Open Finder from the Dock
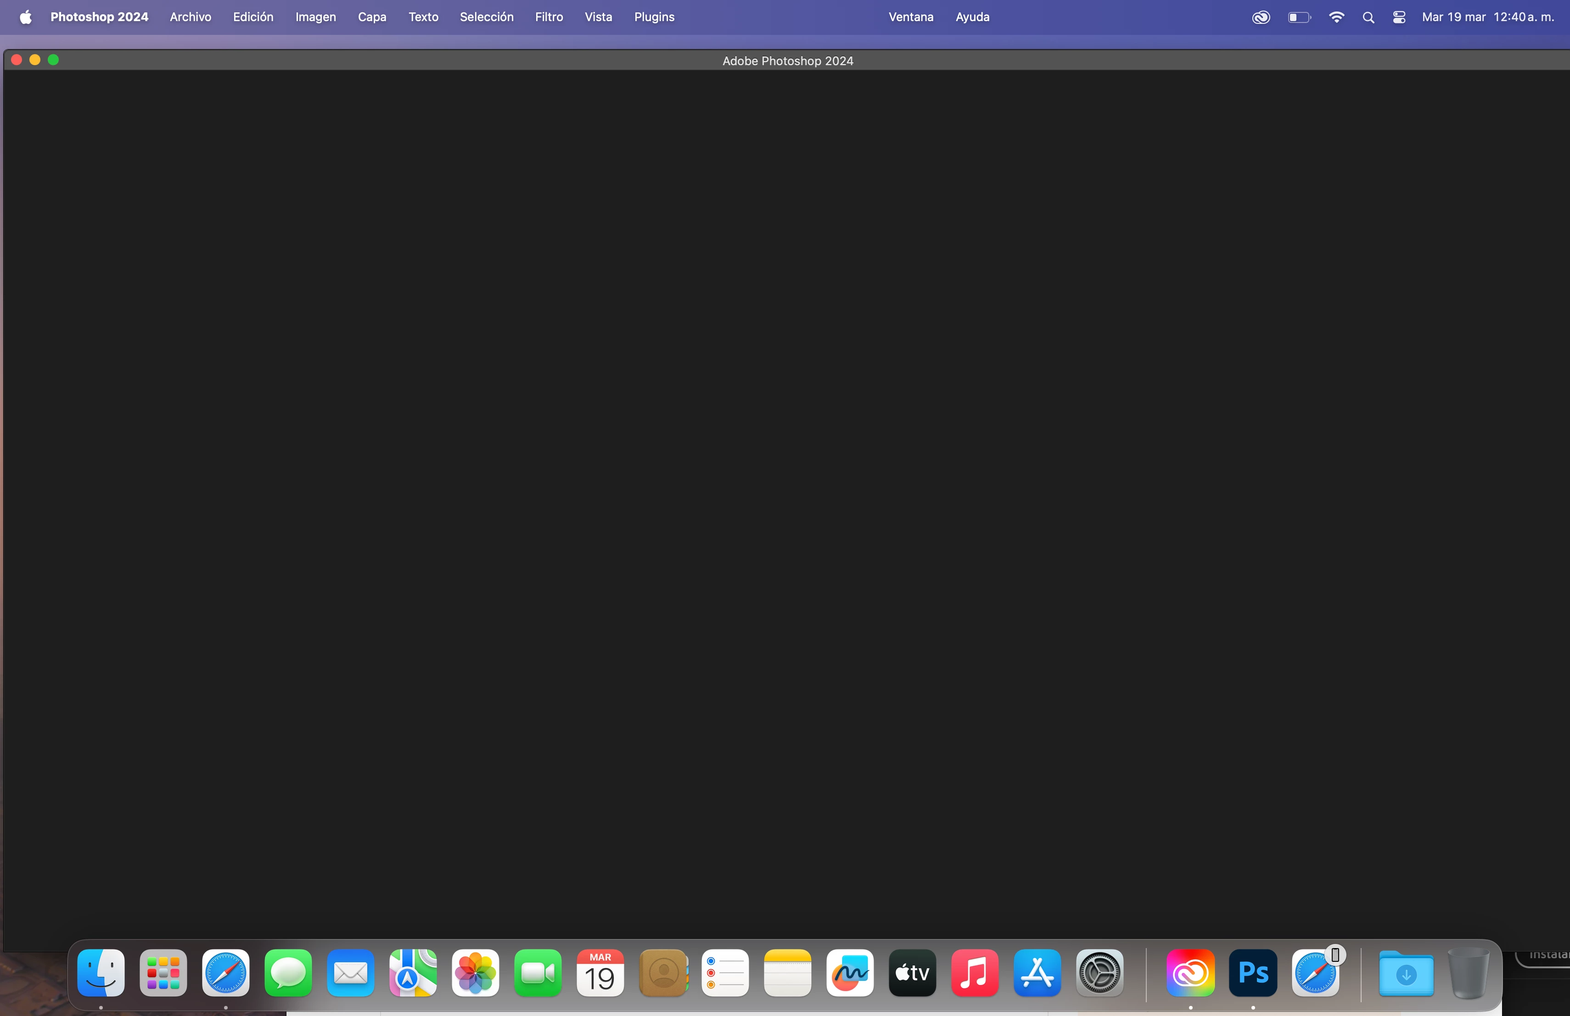This screenshot has height=1016, width=1570. point(101,972)
